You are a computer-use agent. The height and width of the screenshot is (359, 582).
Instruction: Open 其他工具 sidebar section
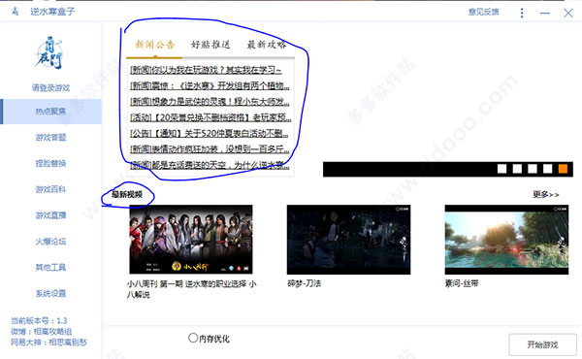(x=50, y=267)
